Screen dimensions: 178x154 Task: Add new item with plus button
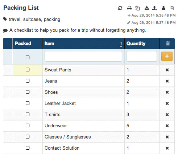pos(167,56)
